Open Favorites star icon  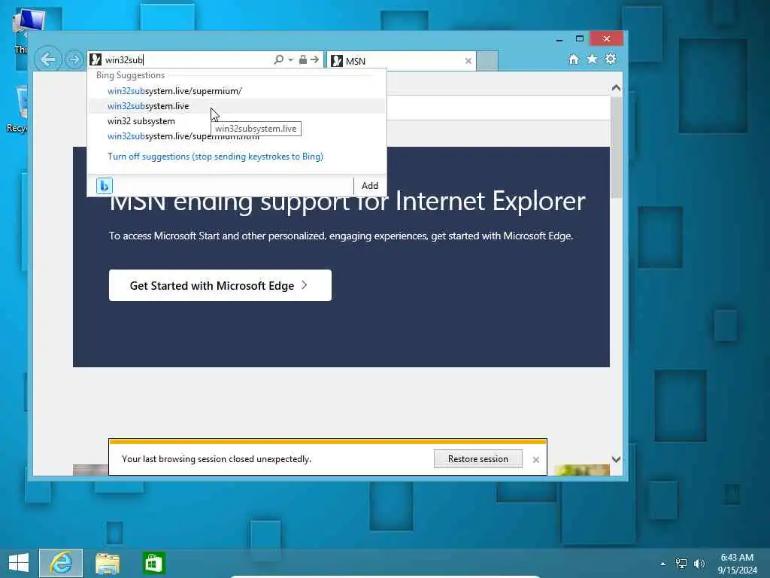click(x=593, y=59)
